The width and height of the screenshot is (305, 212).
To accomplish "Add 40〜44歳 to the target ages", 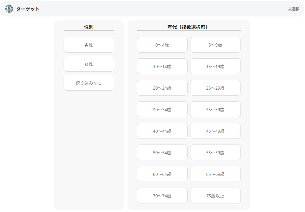I will (x=162, y=131).
